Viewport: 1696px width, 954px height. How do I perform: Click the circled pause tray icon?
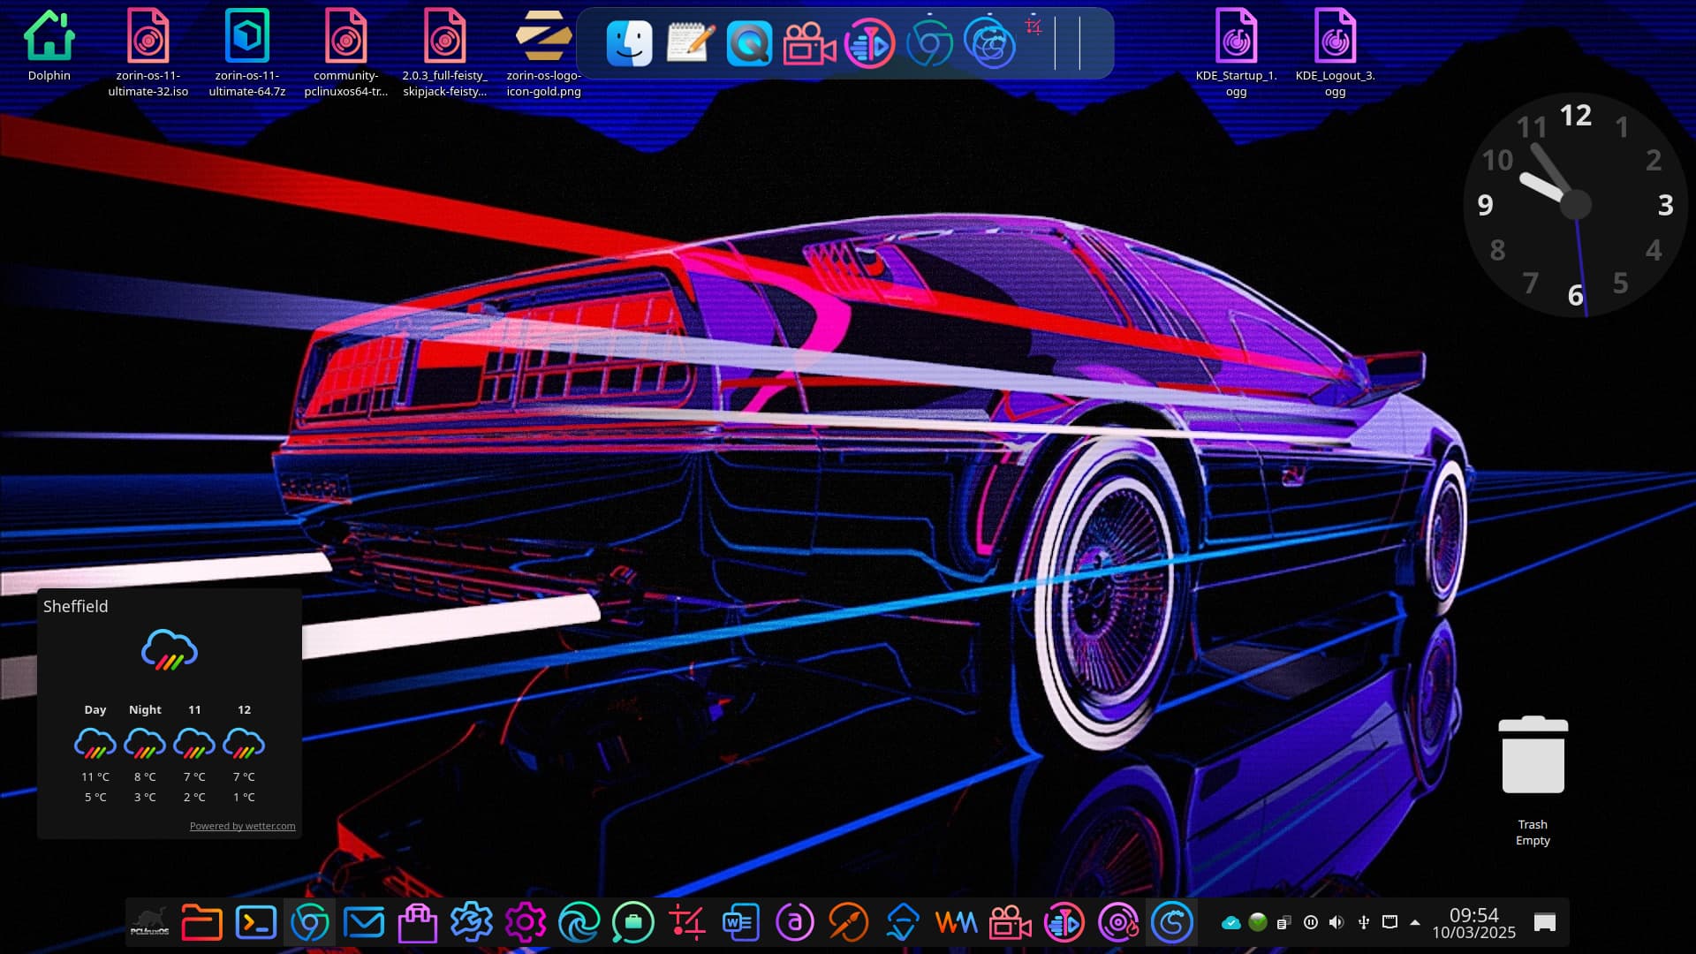[x=1311, y=922]
